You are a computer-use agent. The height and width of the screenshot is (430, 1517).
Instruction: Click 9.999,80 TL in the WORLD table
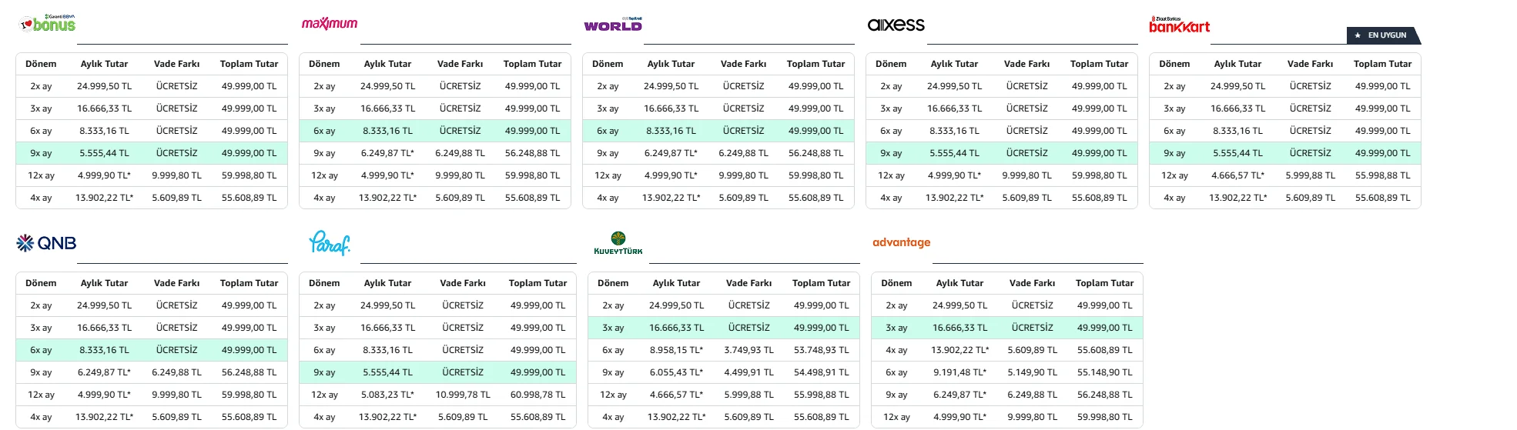click(743, 175)
